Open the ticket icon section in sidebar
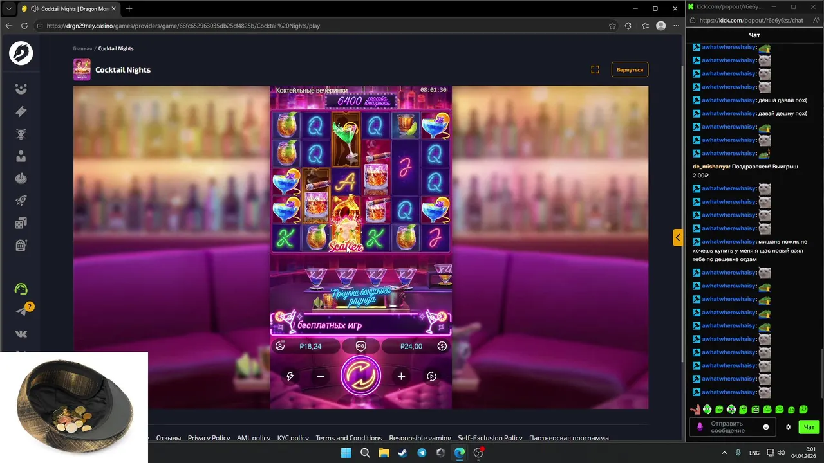 (21, 111)
